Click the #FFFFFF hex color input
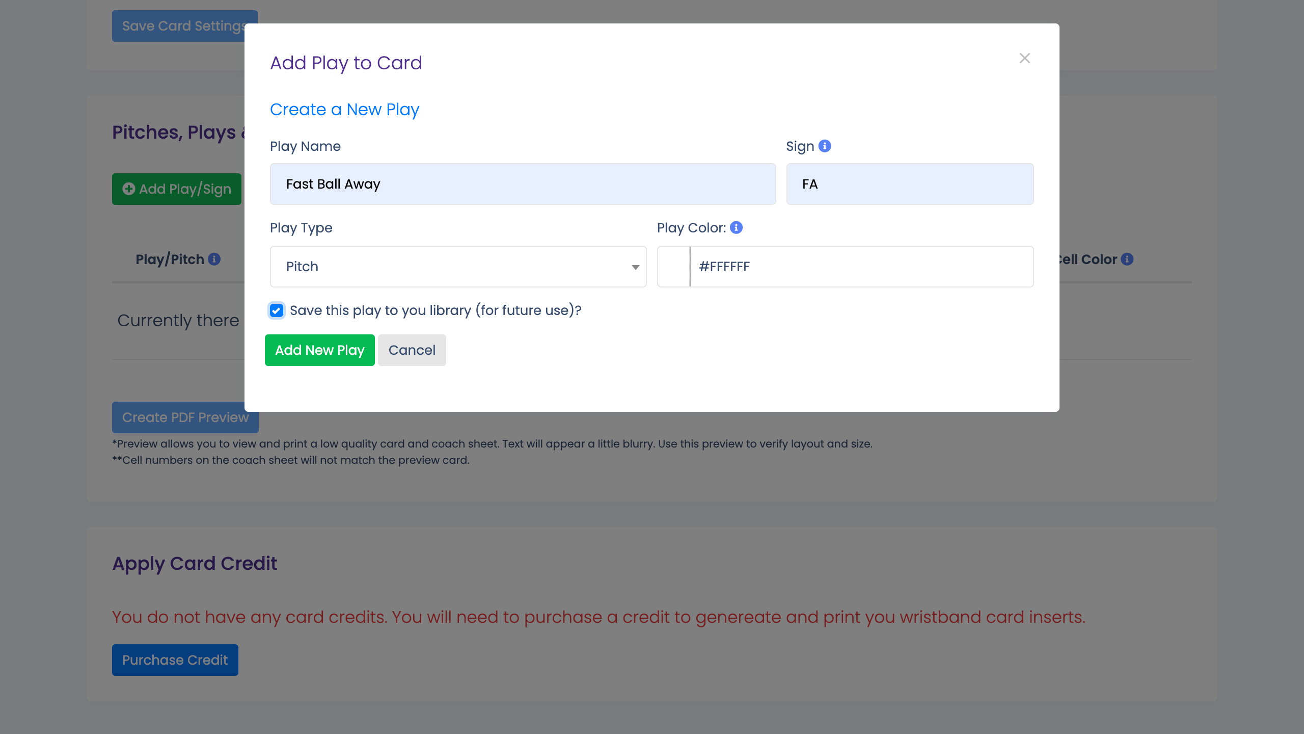 861,267
